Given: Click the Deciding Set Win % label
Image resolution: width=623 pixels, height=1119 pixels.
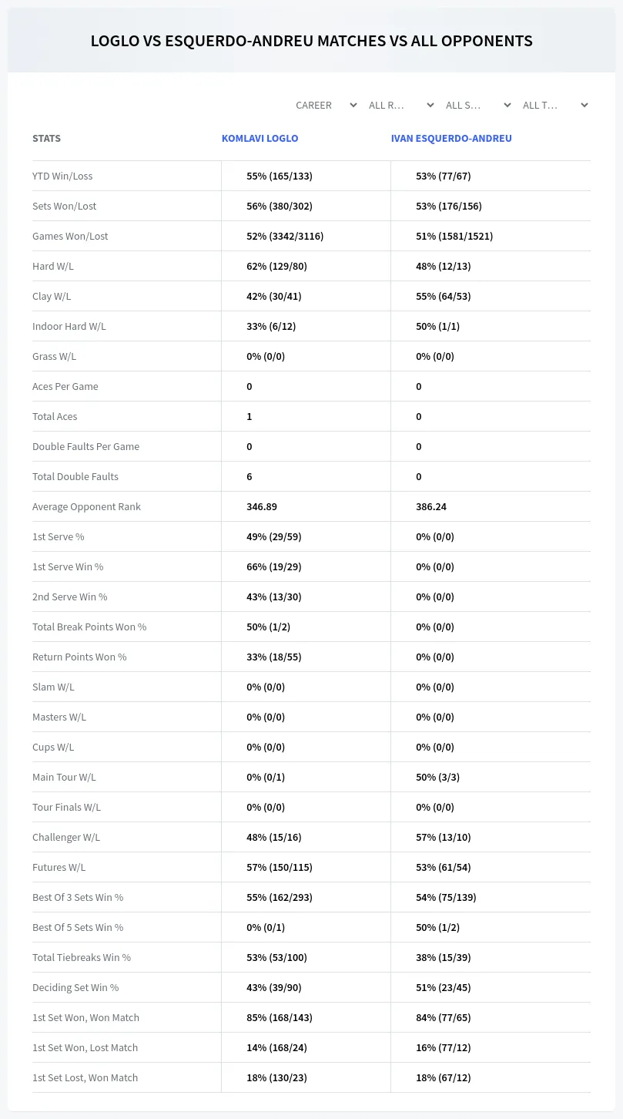Looking at the screenshot, I should (75, 987).
